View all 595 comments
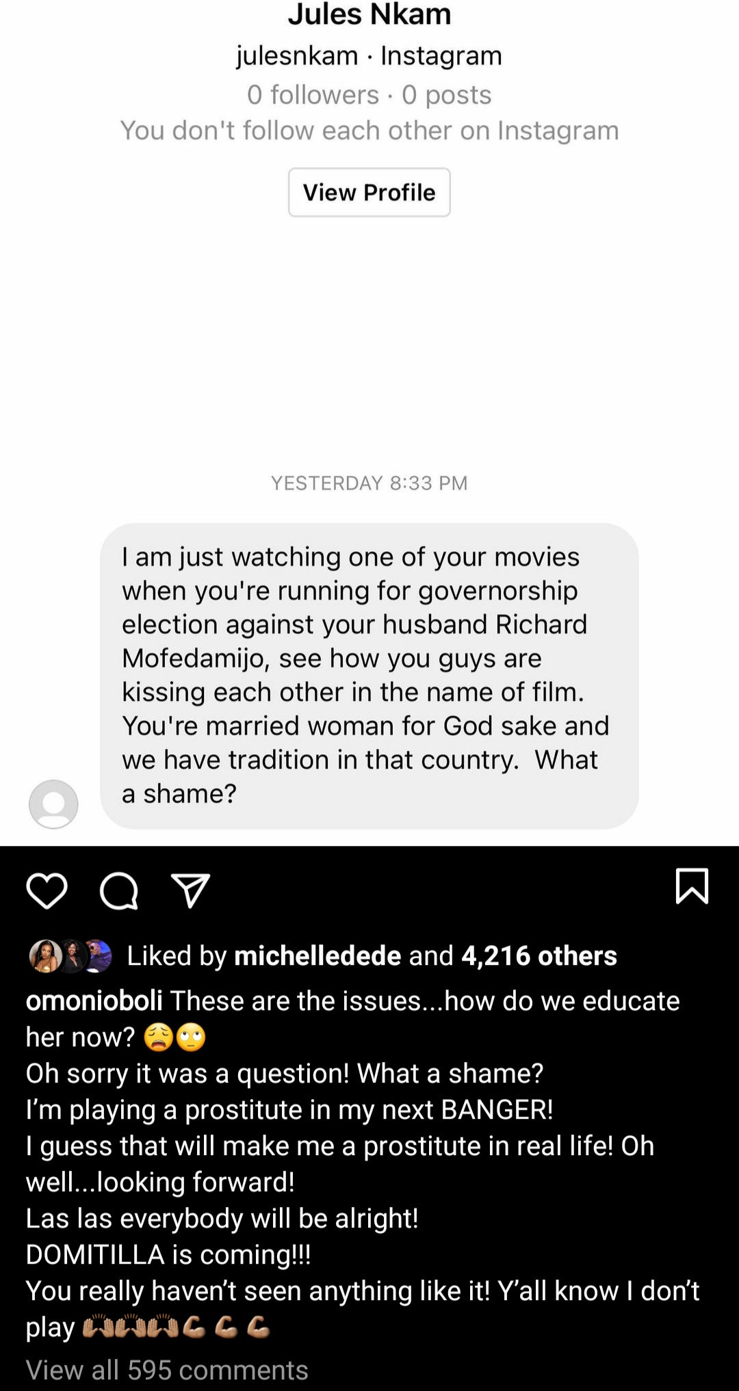The image size is (739, 1391). (167, 1370)
